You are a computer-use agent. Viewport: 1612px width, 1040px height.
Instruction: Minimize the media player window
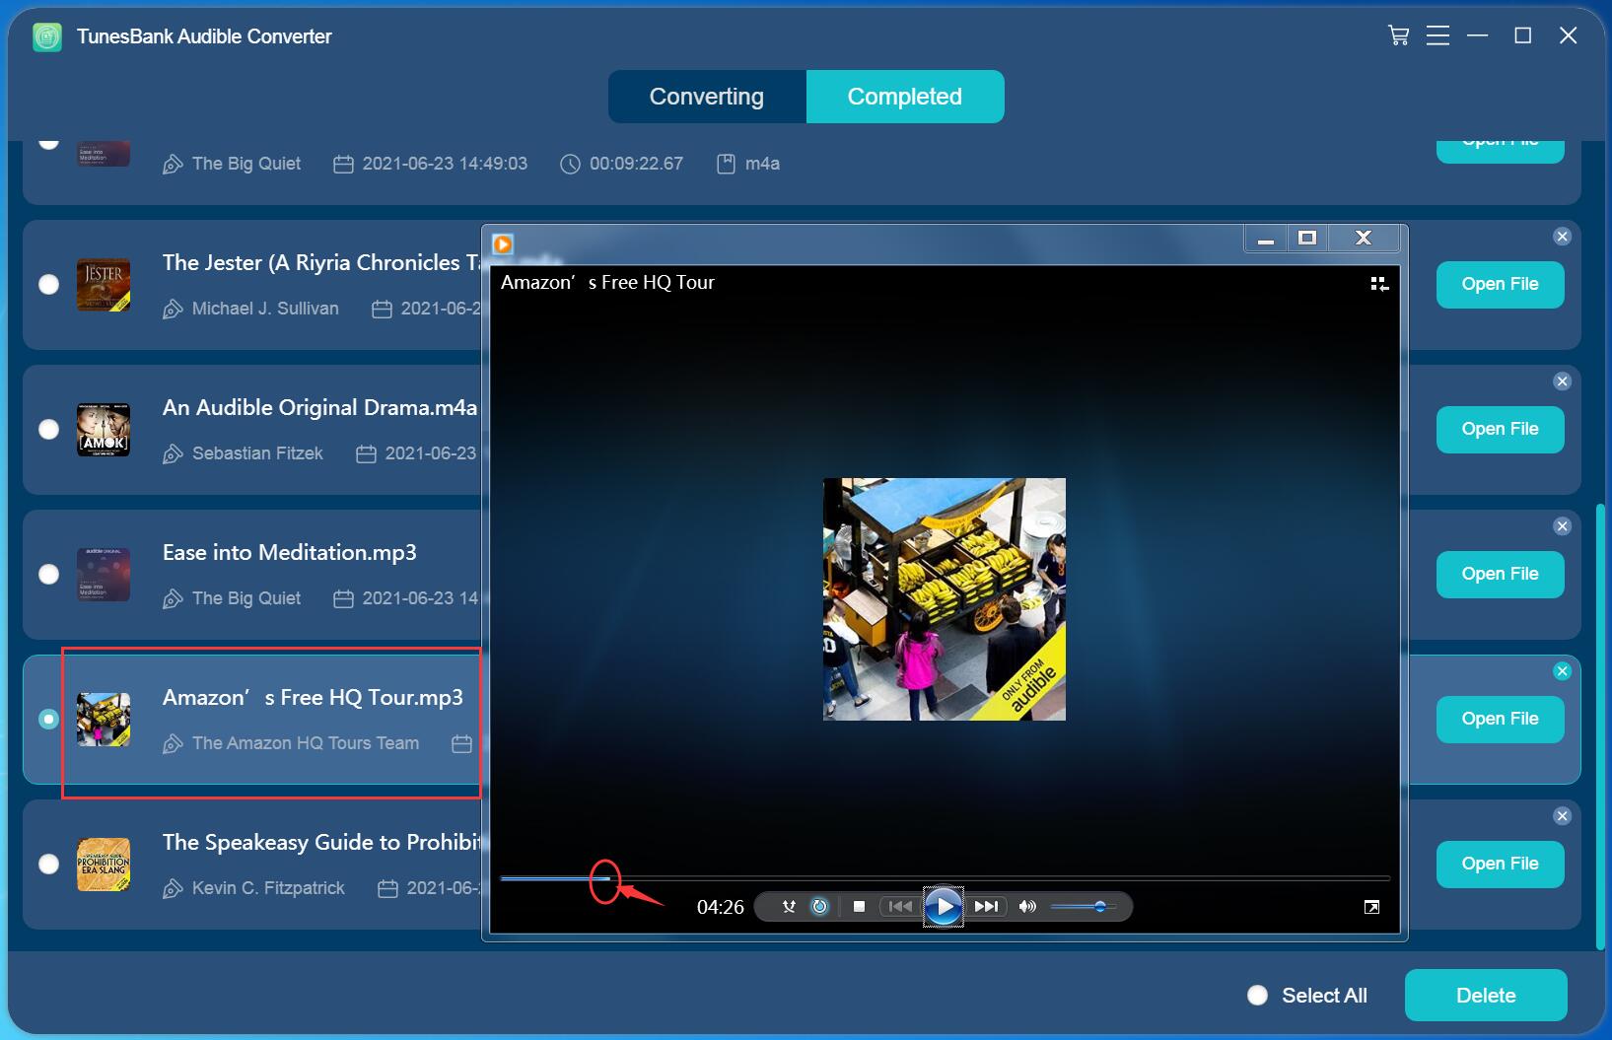tap(1266, 239)
